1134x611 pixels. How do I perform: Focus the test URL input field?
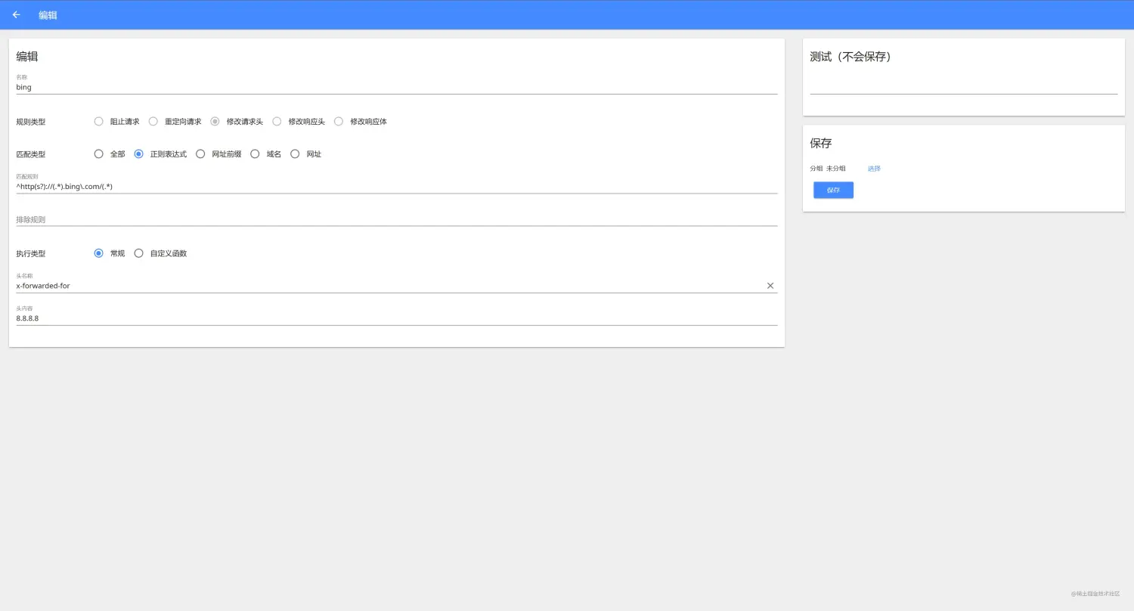click(x=963, y=86)
